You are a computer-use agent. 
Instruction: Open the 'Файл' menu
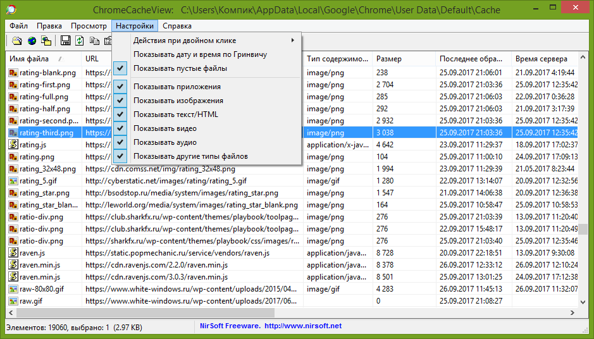18,26
